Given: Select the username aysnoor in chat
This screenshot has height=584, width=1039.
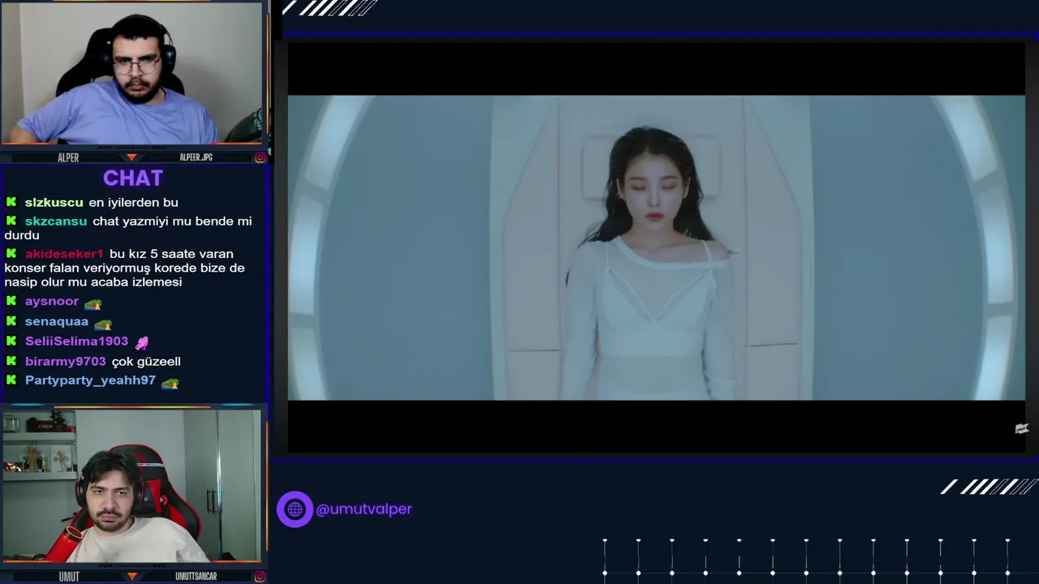Looking at the screenshot, I should coord(52,302).
